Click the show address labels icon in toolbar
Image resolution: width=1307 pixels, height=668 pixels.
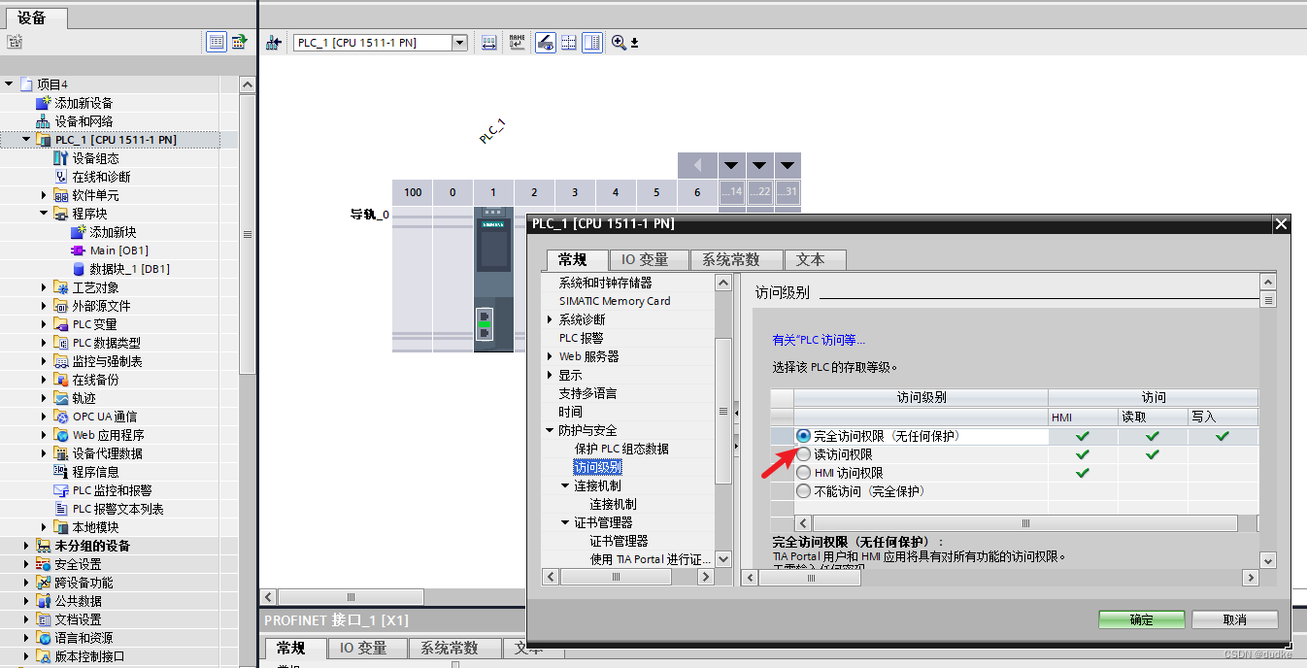[489, 43]
